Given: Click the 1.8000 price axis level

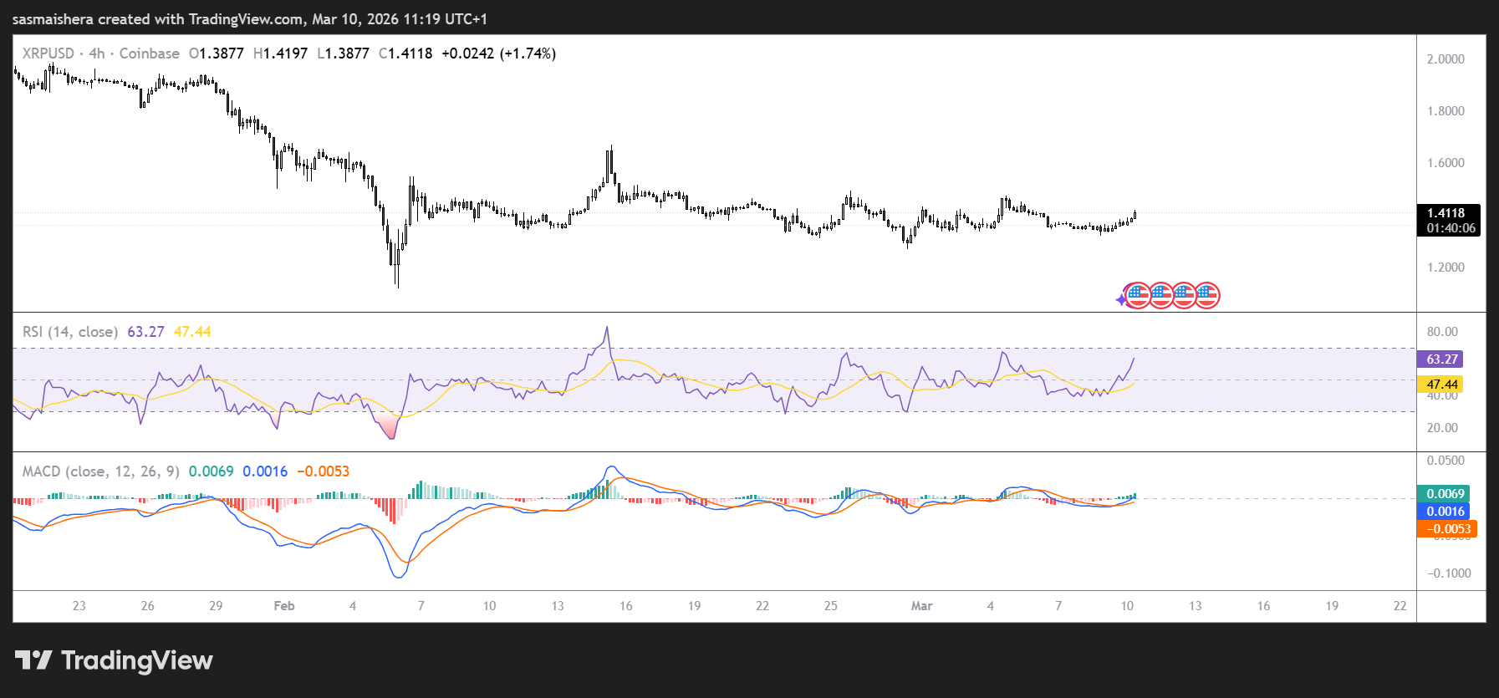Looking at the screenshot, I should click(x=1445, y=111).
